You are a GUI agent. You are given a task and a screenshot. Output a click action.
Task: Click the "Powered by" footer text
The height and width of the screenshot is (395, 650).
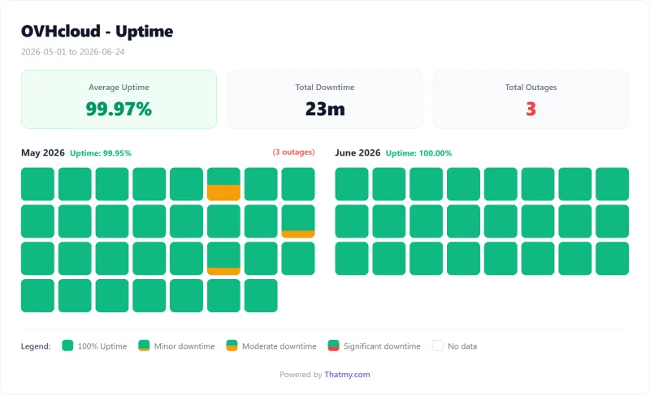301,375
